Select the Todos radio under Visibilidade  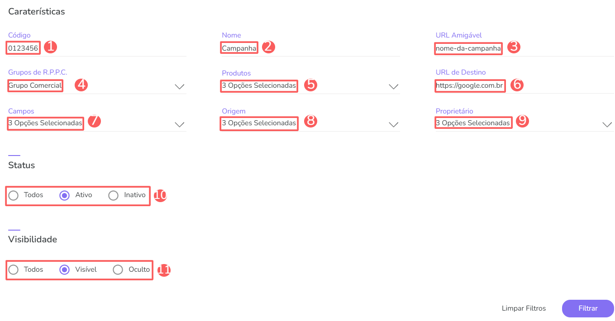pos(14,270)
